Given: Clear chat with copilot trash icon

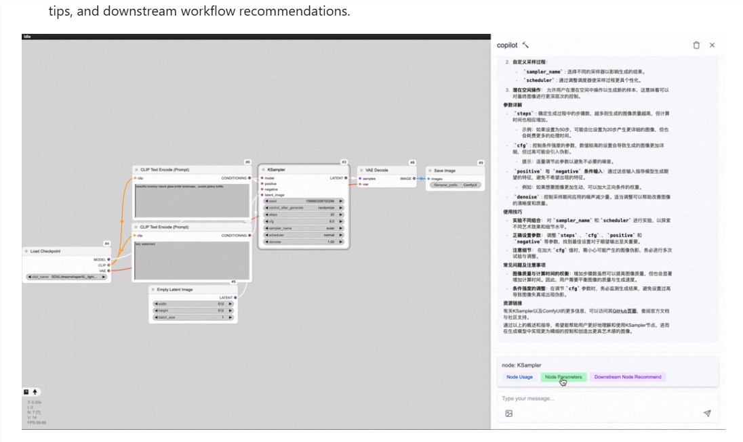Looking at the screenshot, I should [x=696, y=45].
